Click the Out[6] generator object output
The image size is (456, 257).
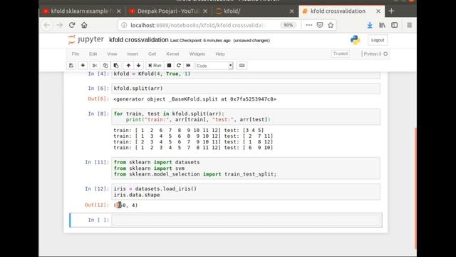[x=195, y=99]
